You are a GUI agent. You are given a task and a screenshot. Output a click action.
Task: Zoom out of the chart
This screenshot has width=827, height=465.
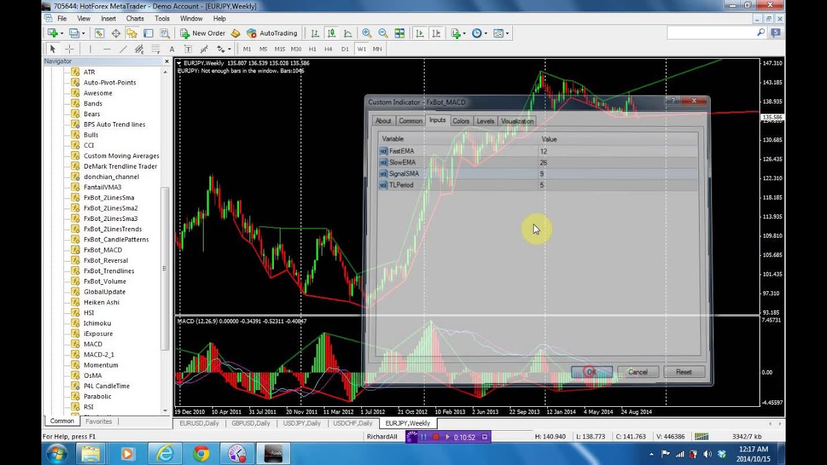pos(382,33)
